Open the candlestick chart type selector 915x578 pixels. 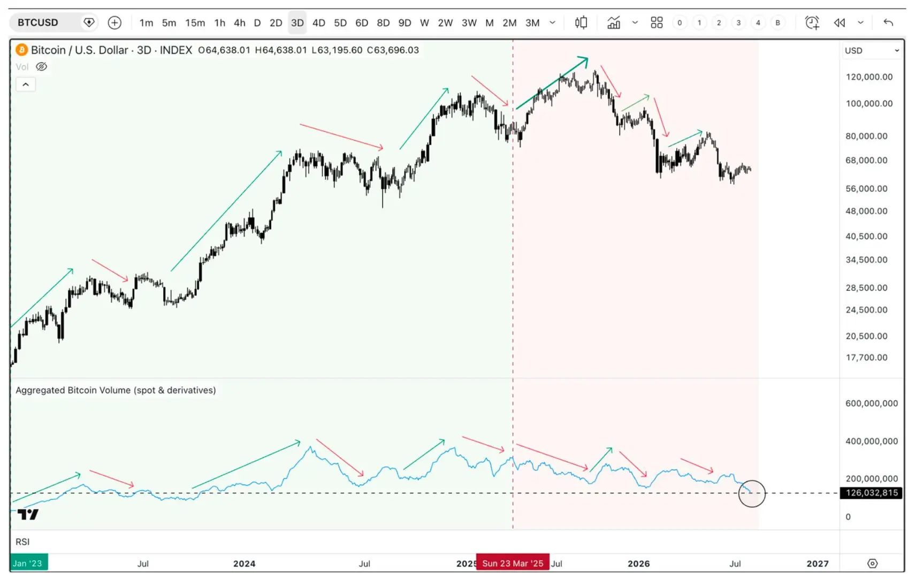click(581, 22)
